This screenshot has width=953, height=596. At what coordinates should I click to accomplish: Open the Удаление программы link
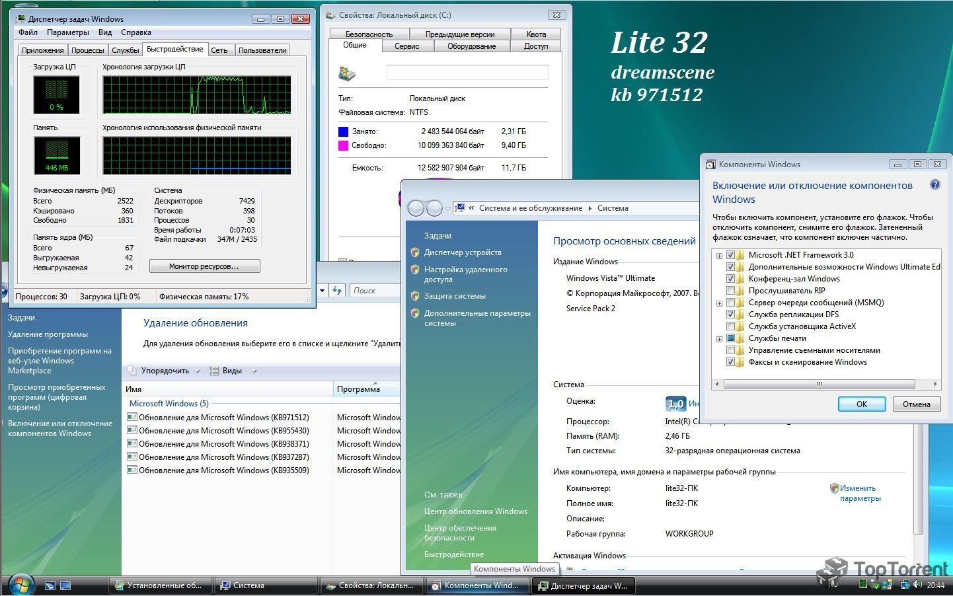point(48,334)
